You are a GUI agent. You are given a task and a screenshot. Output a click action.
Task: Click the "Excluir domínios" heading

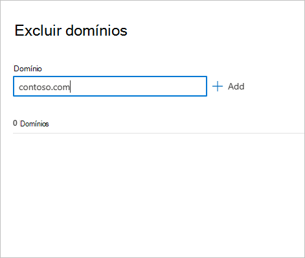tap(71, 30)
